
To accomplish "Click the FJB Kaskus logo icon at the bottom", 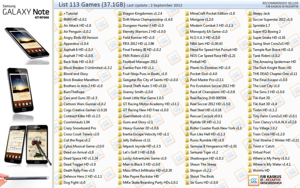I will point(253,180).
